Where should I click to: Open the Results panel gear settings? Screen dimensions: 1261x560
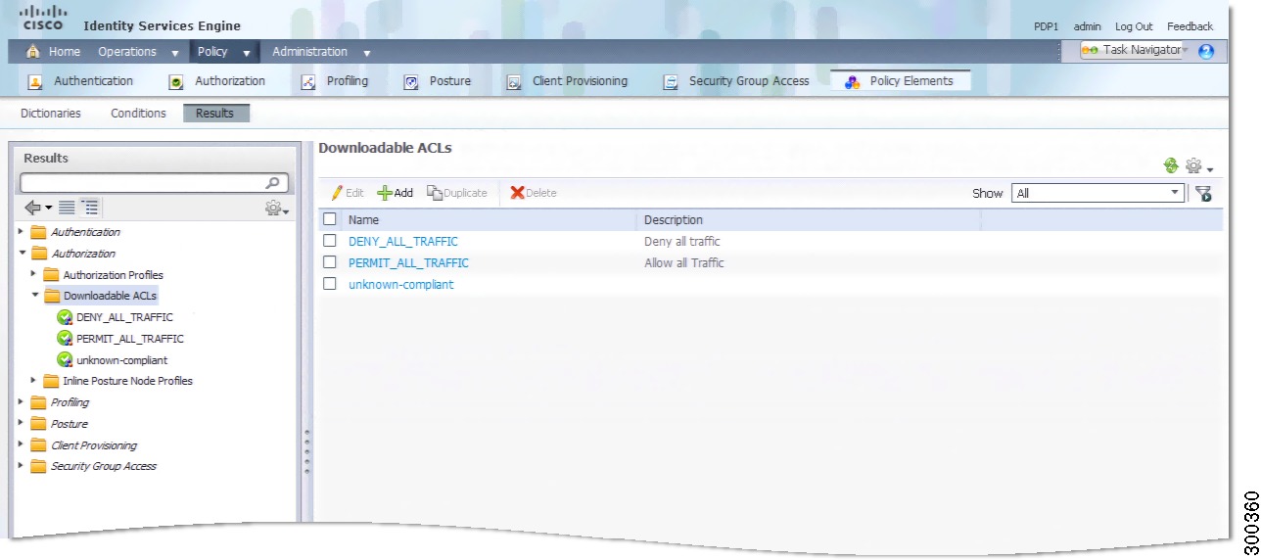[x=276, y=209]
